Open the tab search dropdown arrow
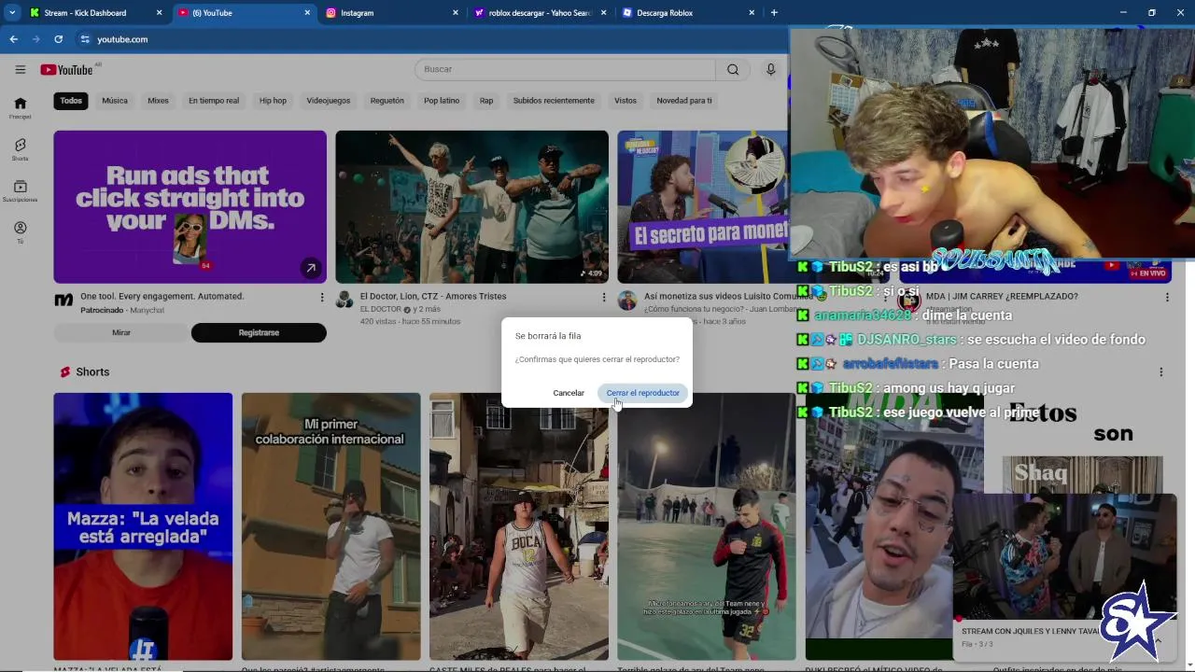1195x672 pixels. tap(12, 13)
